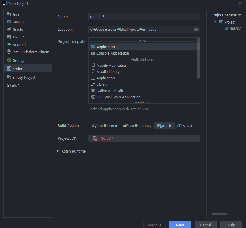
Task: Click the Mobile Application phone icon
Action: coord(93,65)
